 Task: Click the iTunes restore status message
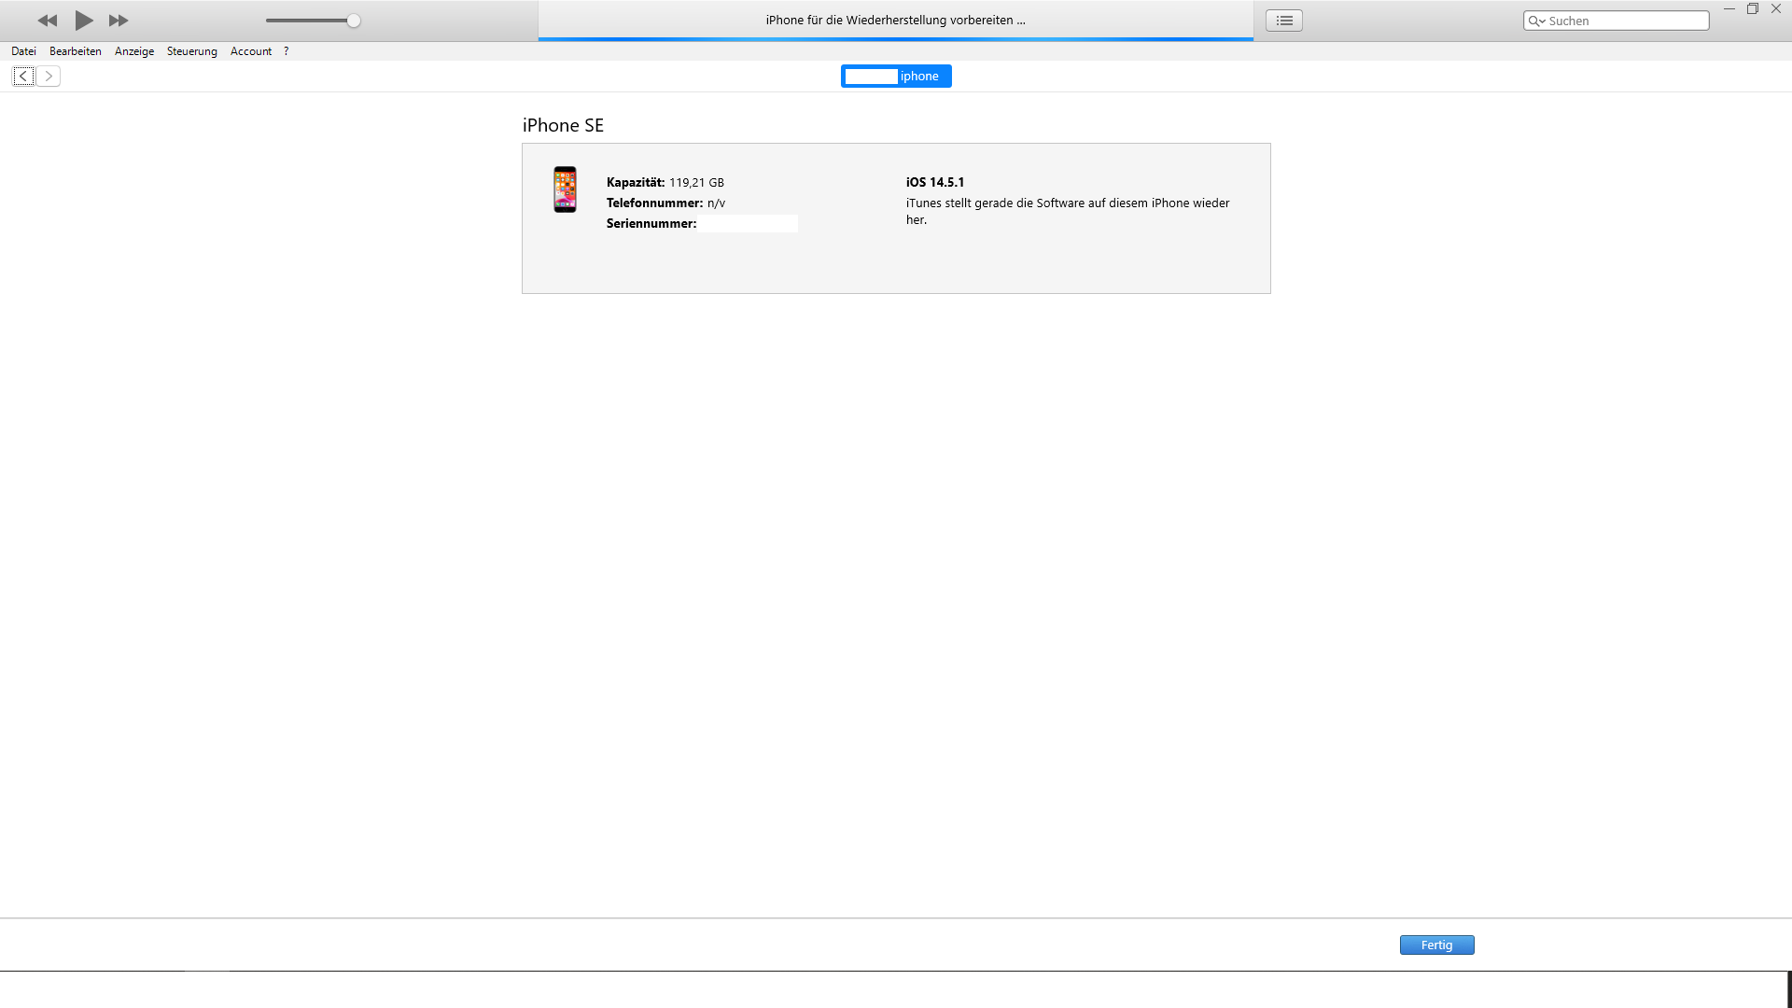point(1068,212)
